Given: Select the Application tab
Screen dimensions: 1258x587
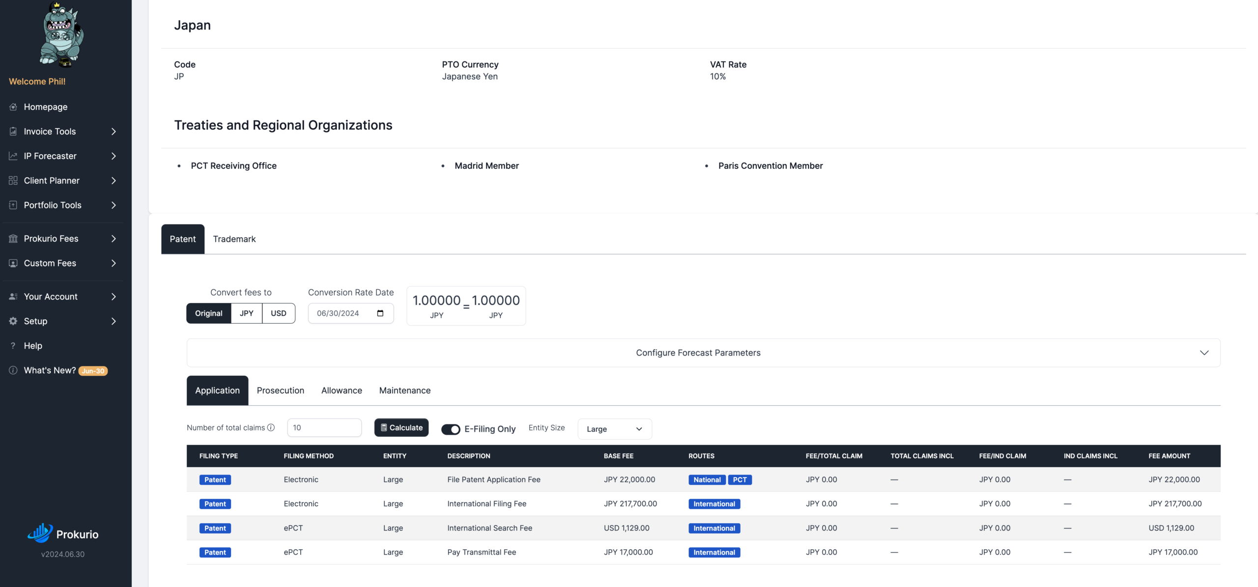Looking at the screenshot, I should click(x=217, y=391).
